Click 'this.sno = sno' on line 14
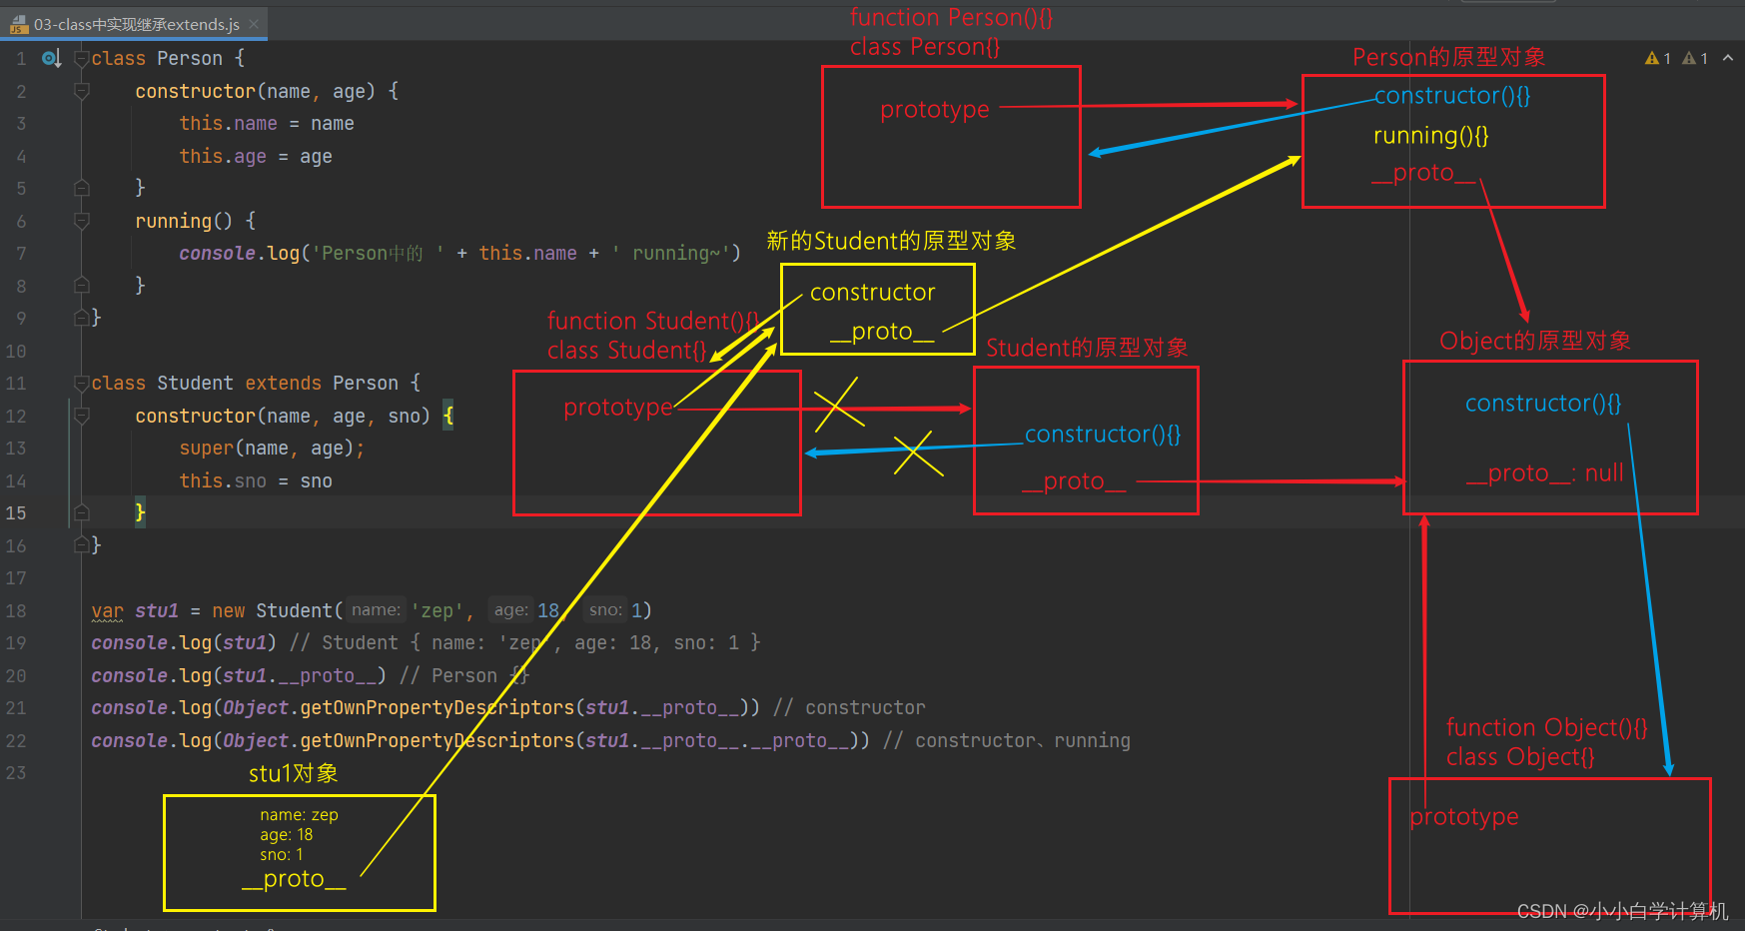The height and width of the screenshot is (931, 1745). coord(256,480)
